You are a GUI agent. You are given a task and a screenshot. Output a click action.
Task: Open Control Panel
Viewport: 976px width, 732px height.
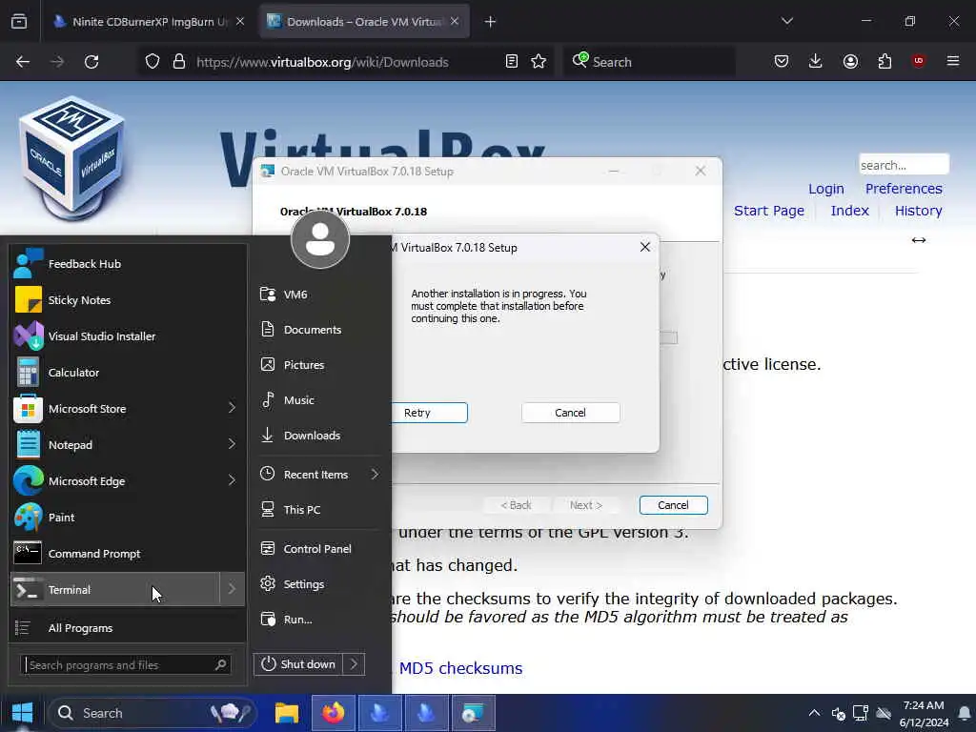(x=318, y=549)
